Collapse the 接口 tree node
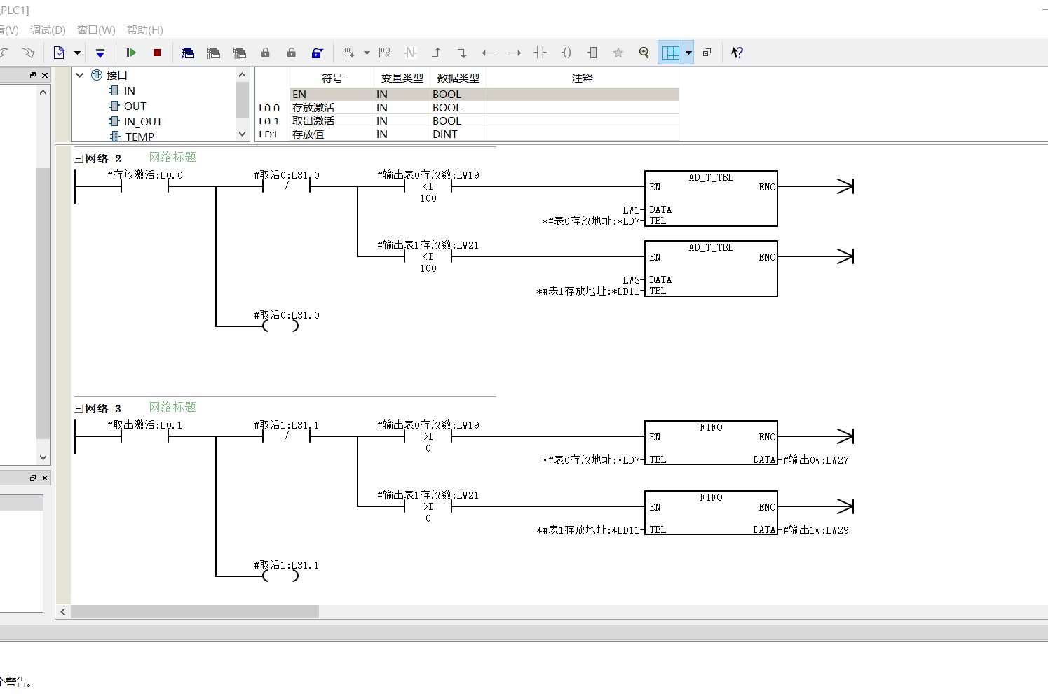Screen dimensions: 1048x694 click(x=80, y=75)
